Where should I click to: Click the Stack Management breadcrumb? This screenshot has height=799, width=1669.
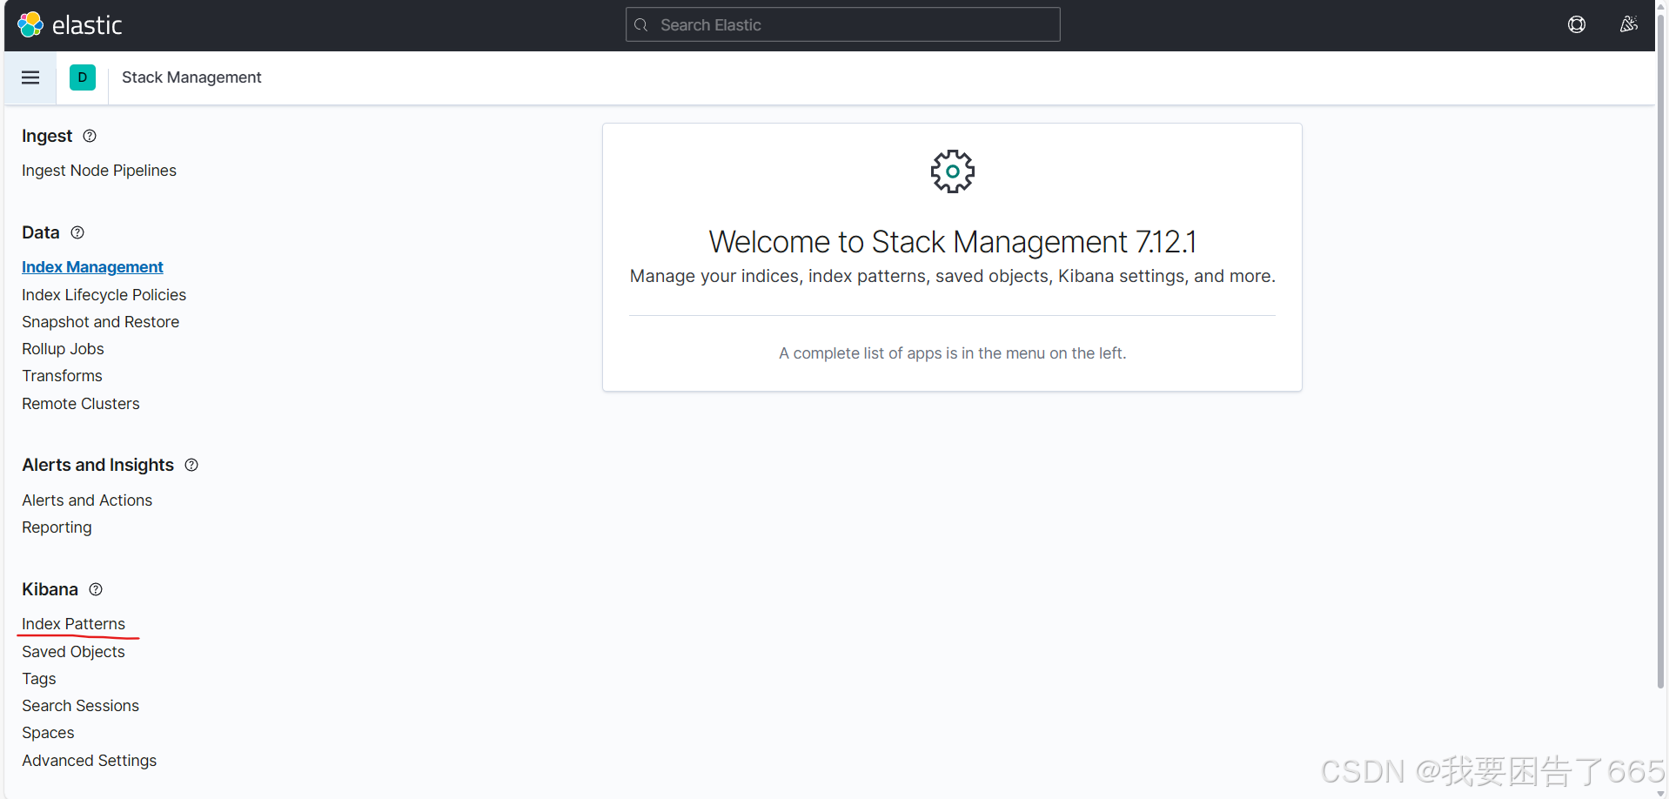(x=191, y=77)
